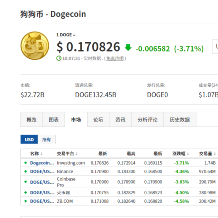Click the page title 狗狗币 - Dogecoin
The height and width of the screenshot is (218, 218).
click(53, 14)
